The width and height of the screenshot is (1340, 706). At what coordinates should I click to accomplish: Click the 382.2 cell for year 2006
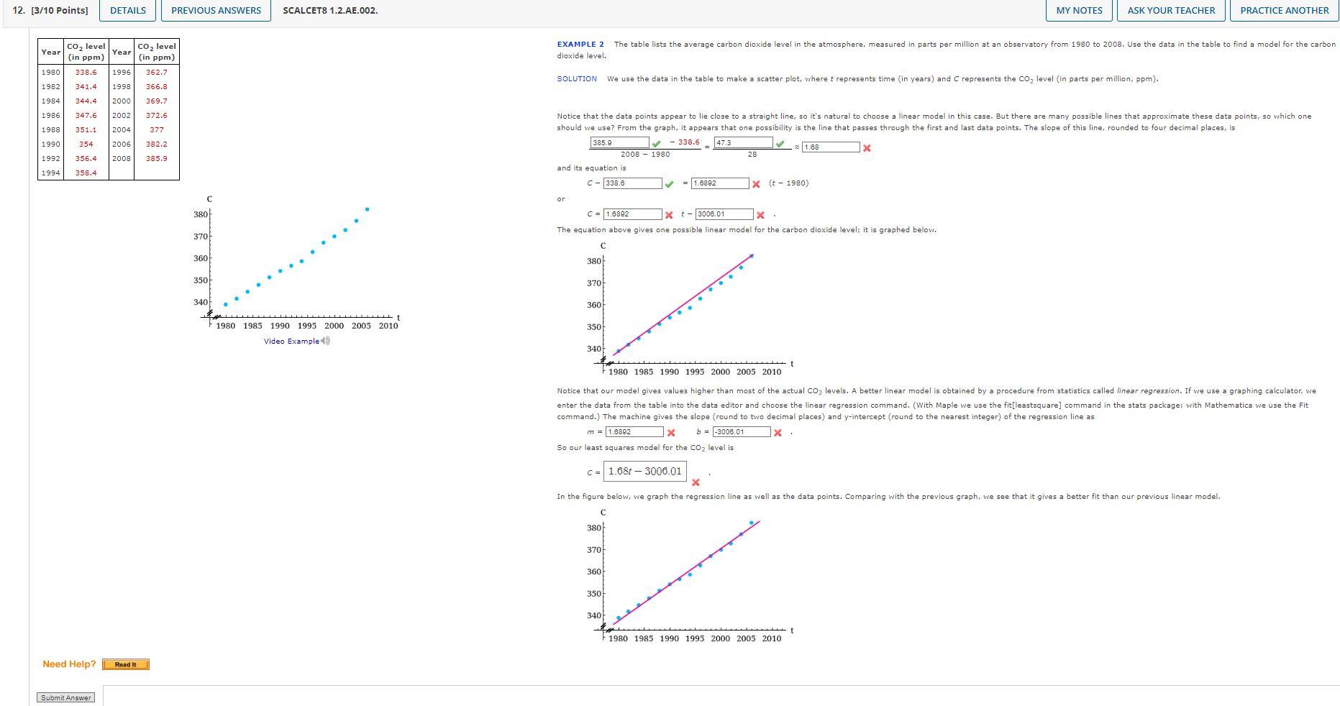coord(156,144)
